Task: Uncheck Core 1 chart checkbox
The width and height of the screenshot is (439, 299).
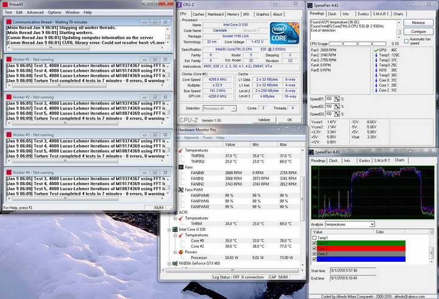Action: (x=315, y=248)
